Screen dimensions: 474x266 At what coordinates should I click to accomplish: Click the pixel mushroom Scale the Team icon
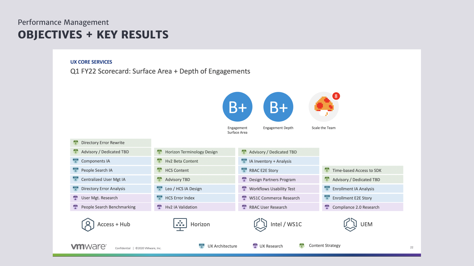click(324, 107)
